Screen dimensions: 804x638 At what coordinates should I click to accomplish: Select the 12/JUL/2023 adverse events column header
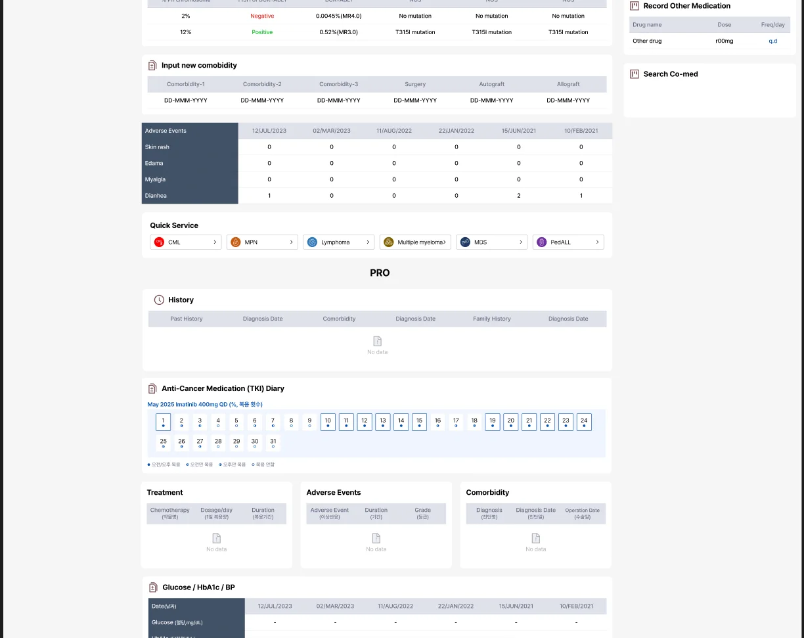(269, 131)
